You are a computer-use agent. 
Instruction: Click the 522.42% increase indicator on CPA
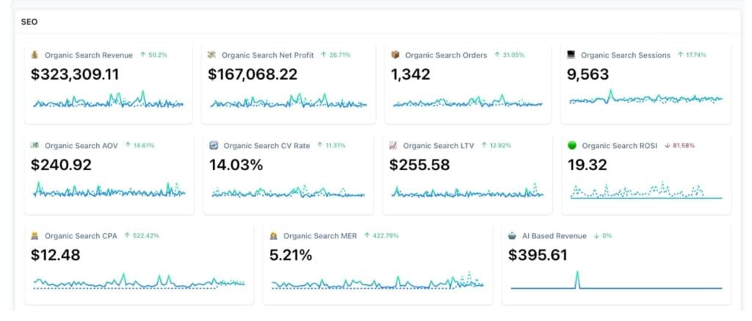point(142,236)
